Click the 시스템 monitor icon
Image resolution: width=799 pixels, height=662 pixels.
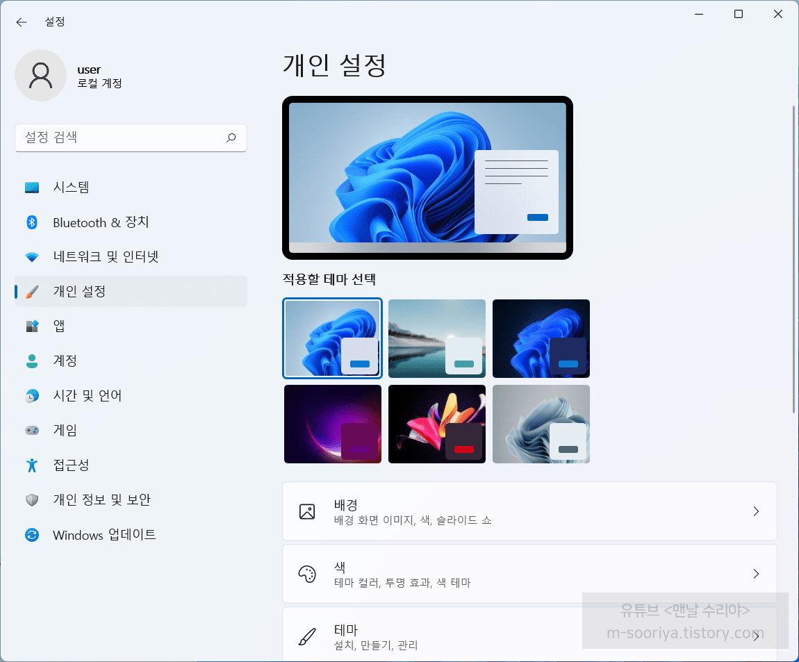[32, 188]
